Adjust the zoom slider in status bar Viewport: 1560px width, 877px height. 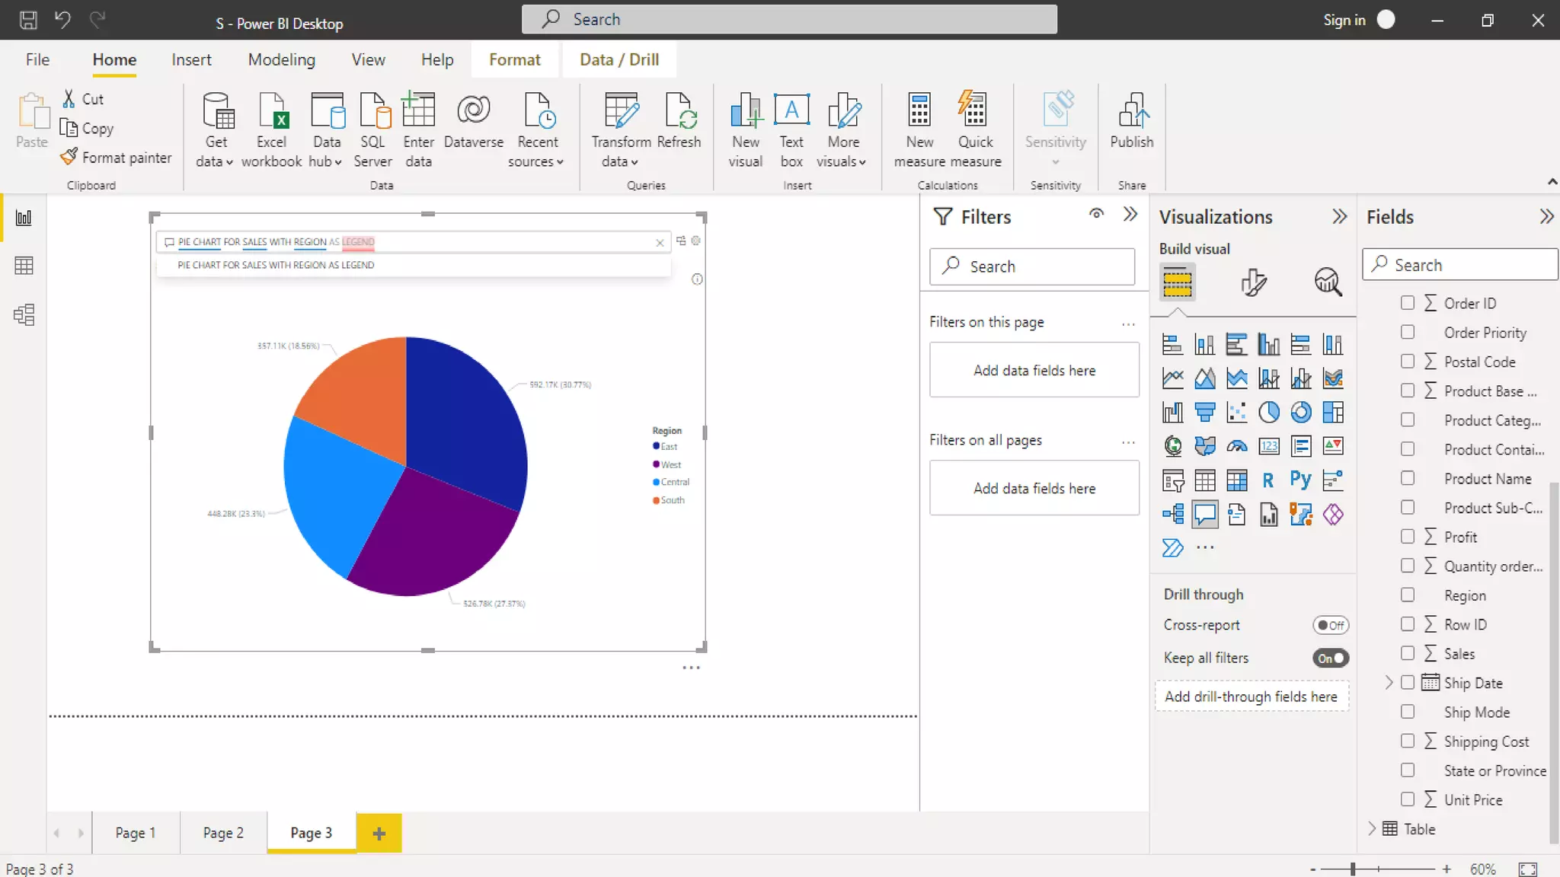point(1353,869)
